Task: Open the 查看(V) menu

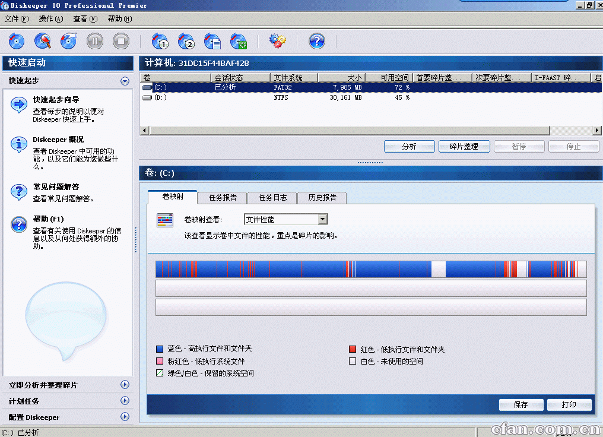Action: 85,19
